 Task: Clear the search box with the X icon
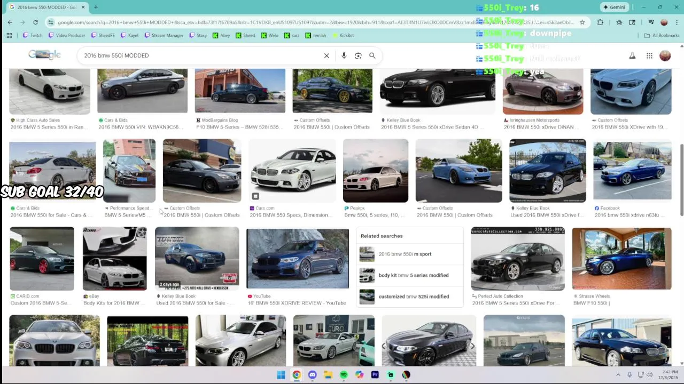pos(327,55)
